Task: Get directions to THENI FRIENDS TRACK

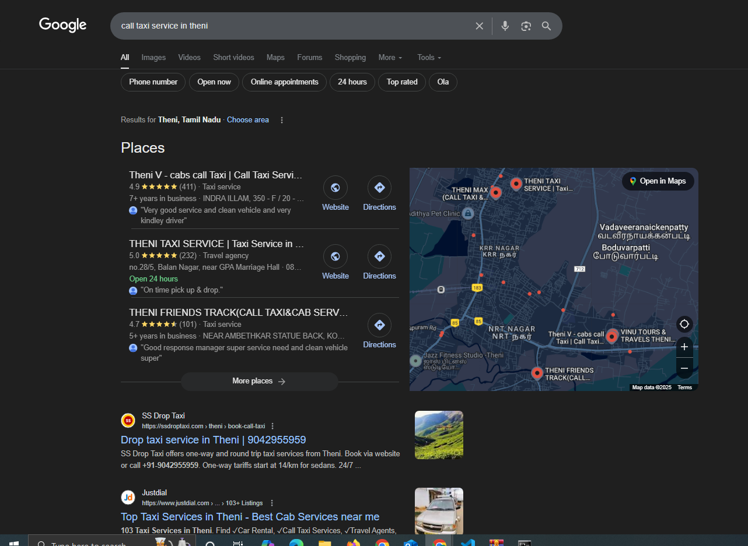Action: pyautogui.click(x=379, y=332)
